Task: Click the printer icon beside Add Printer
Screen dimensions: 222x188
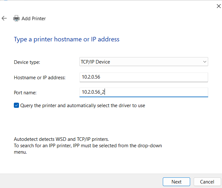Action: point(16,18)
